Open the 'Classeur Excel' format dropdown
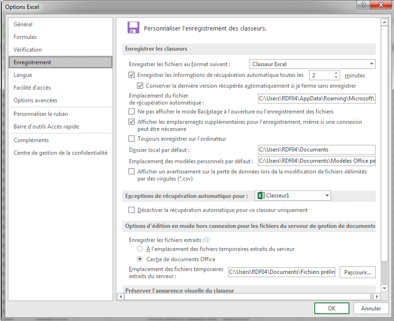 tap(370, 64)
